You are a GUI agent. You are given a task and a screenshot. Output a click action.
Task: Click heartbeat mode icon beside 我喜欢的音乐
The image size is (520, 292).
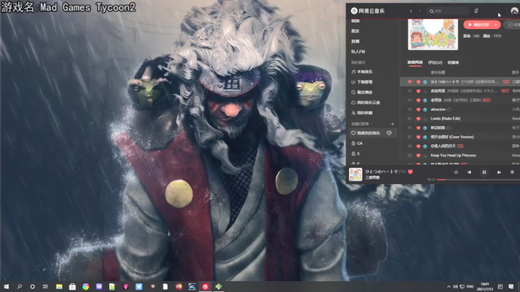[x=389, y=133]
